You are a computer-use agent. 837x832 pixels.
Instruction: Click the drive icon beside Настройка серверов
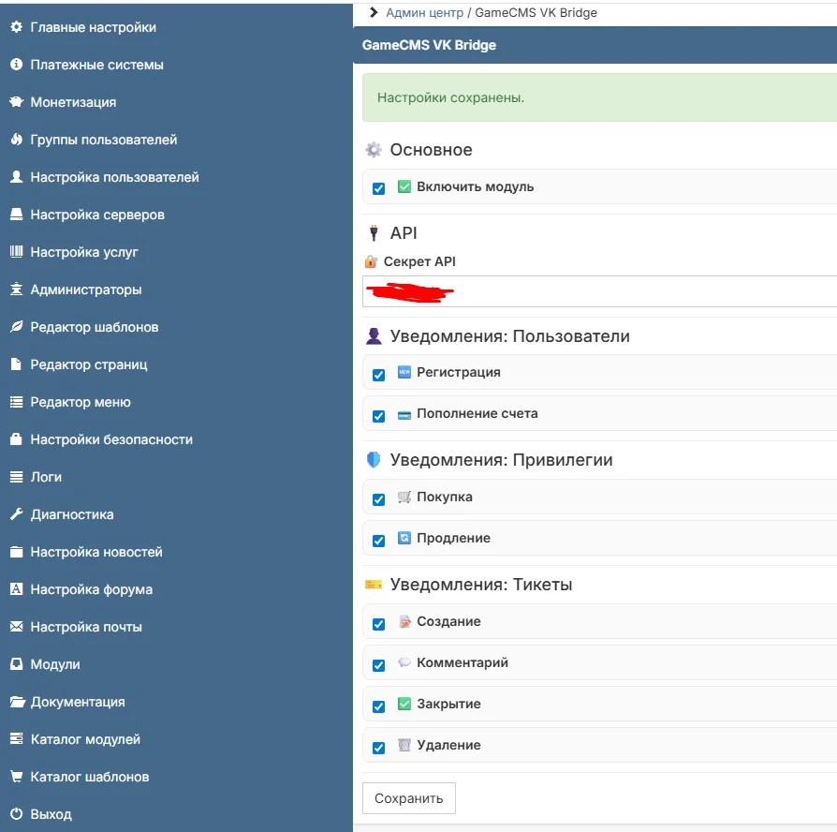[17, 215]
